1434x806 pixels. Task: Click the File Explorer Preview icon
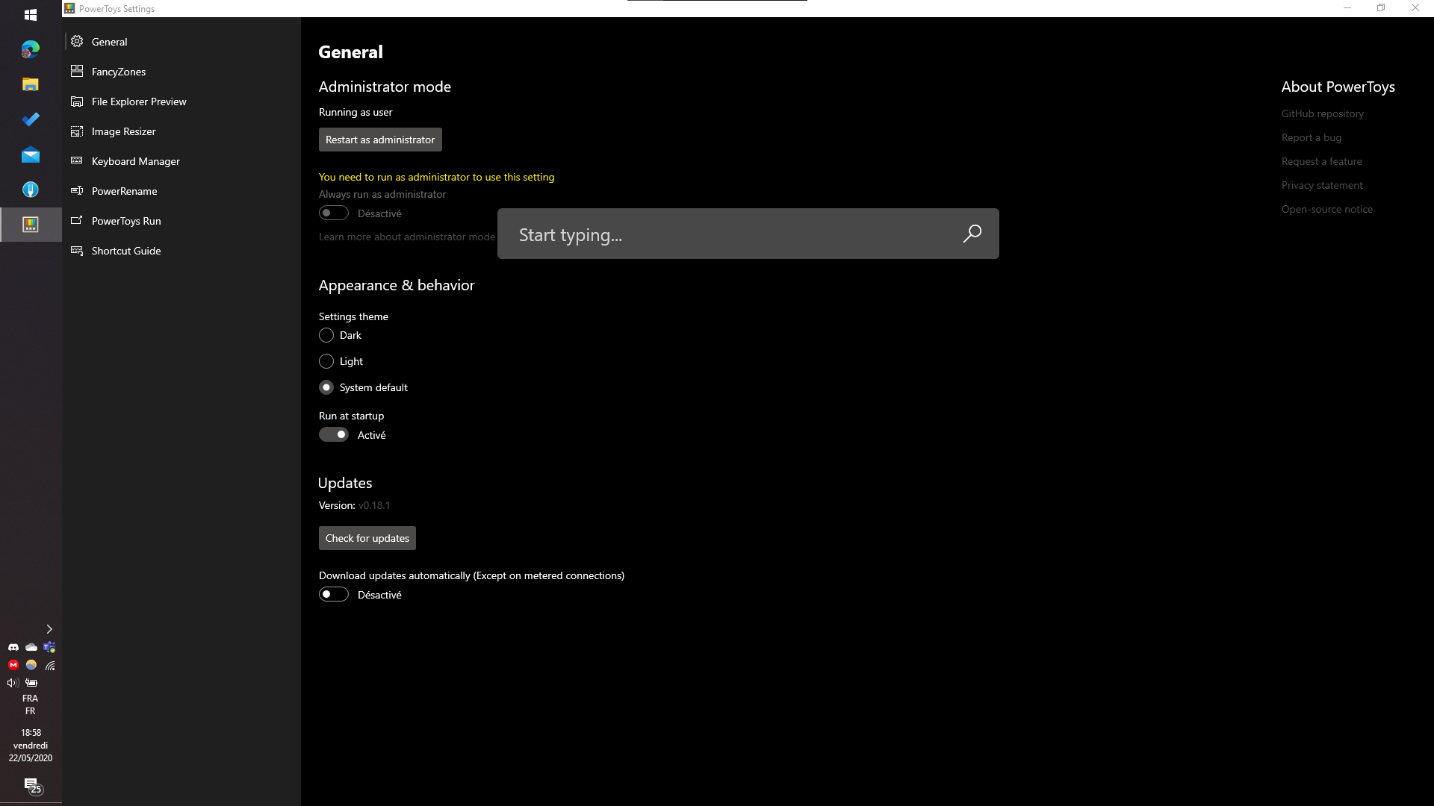(77, 101)
